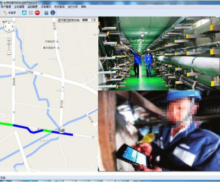Click the key login icon in toolbar
This screenshot has height=182, width=220.
point(5,13)
